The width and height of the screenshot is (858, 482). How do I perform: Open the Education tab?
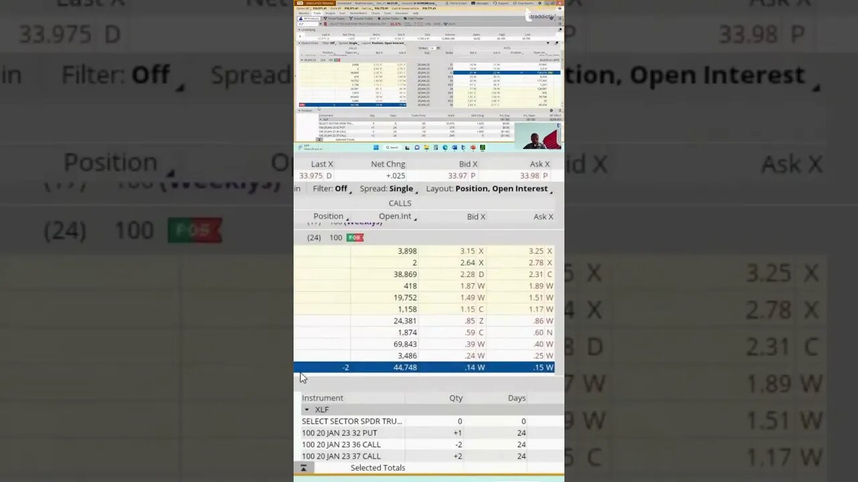click(402, 13)
